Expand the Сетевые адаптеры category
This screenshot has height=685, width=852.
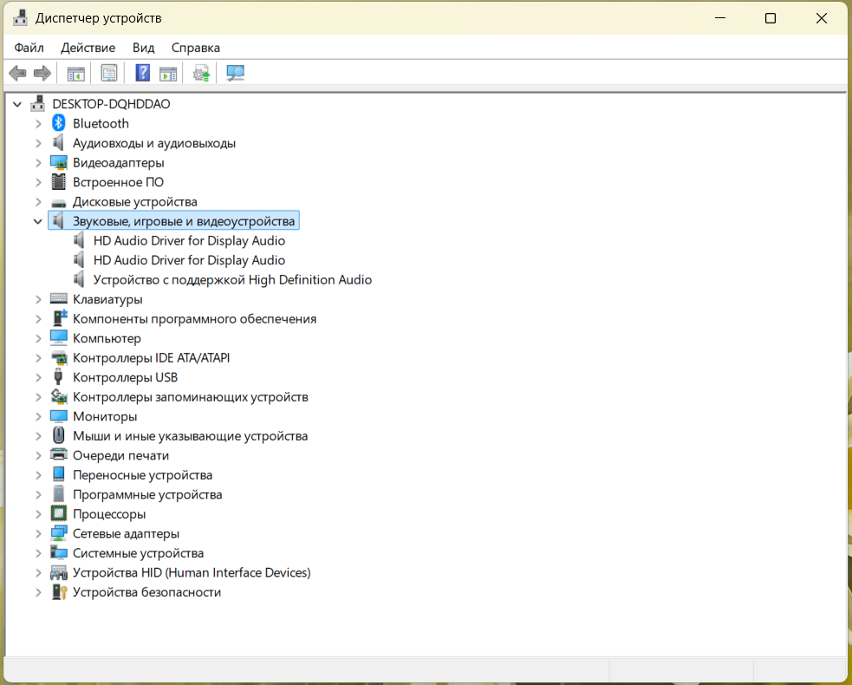(38, 533)
